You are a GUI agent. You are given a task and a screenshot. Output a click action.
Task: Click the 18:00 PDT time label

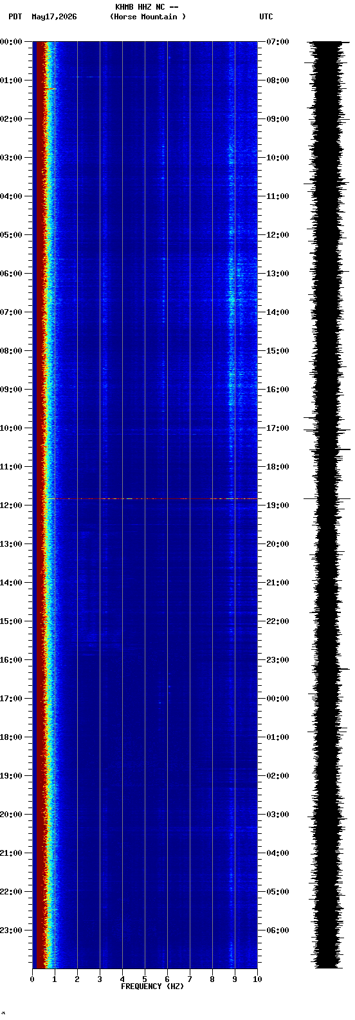(12, 737)
